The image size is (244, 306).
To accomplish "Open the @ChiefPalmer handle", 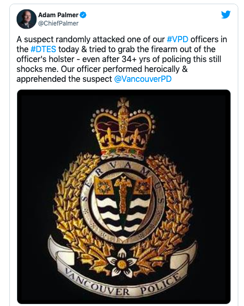I will click(x=58, y=23).
